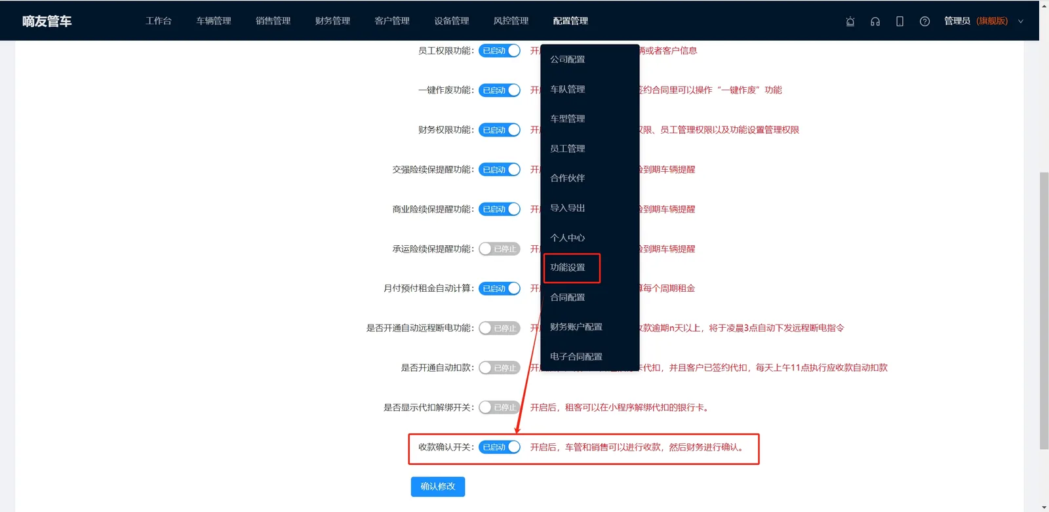Click the 开启后，租客可以在小程序解绑代扣的银行卡 description text
Screen dimensions: 1049x512
(x=620, y=408)
